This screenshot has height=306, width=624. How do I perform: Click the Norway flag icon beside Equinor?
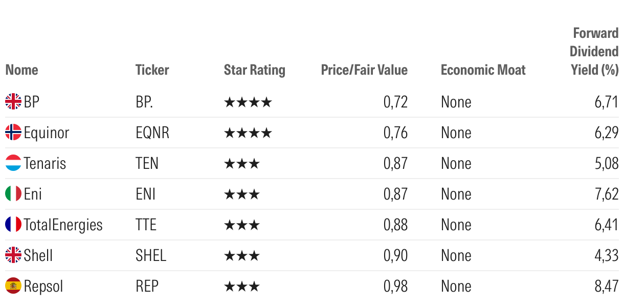(x=13, y=133)
